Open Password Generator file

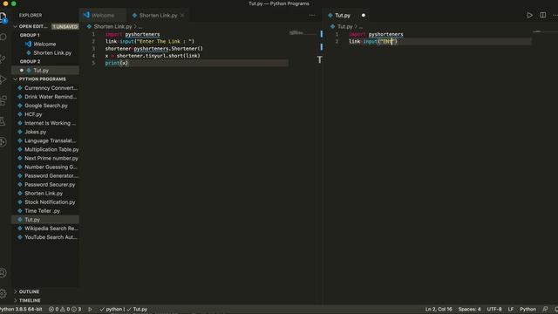[x=45, y=176]
